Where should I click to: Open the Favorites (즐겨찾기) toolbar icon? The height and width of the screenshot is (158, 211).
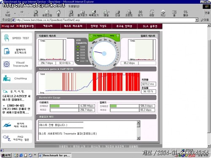click(82, 13)
